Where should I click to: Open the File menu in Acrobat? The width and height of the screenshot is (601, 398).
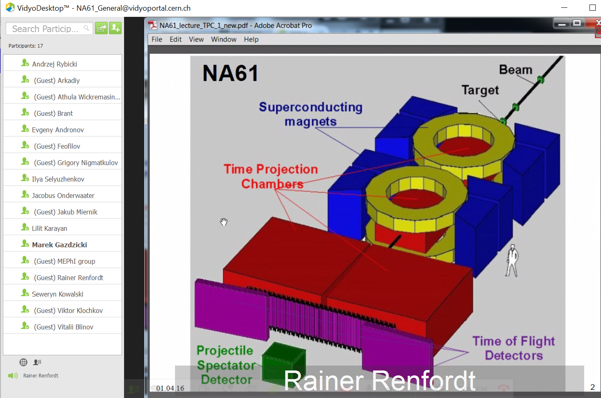click(157, 39)
